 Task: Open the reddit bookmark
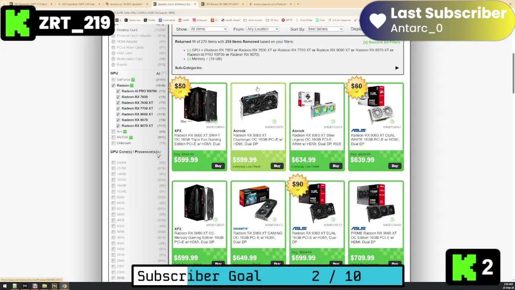(x=184, y=20)
